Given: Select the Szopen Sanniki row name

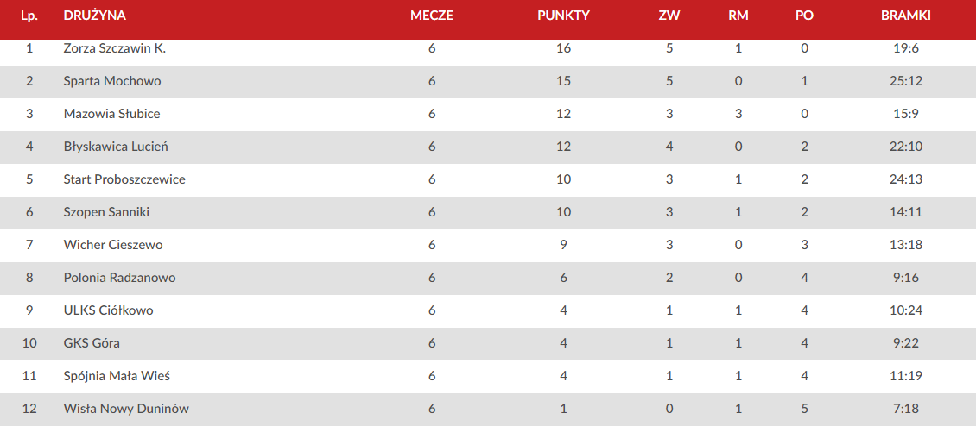Looking at the screenshot, I should click(x=106, y=212).
